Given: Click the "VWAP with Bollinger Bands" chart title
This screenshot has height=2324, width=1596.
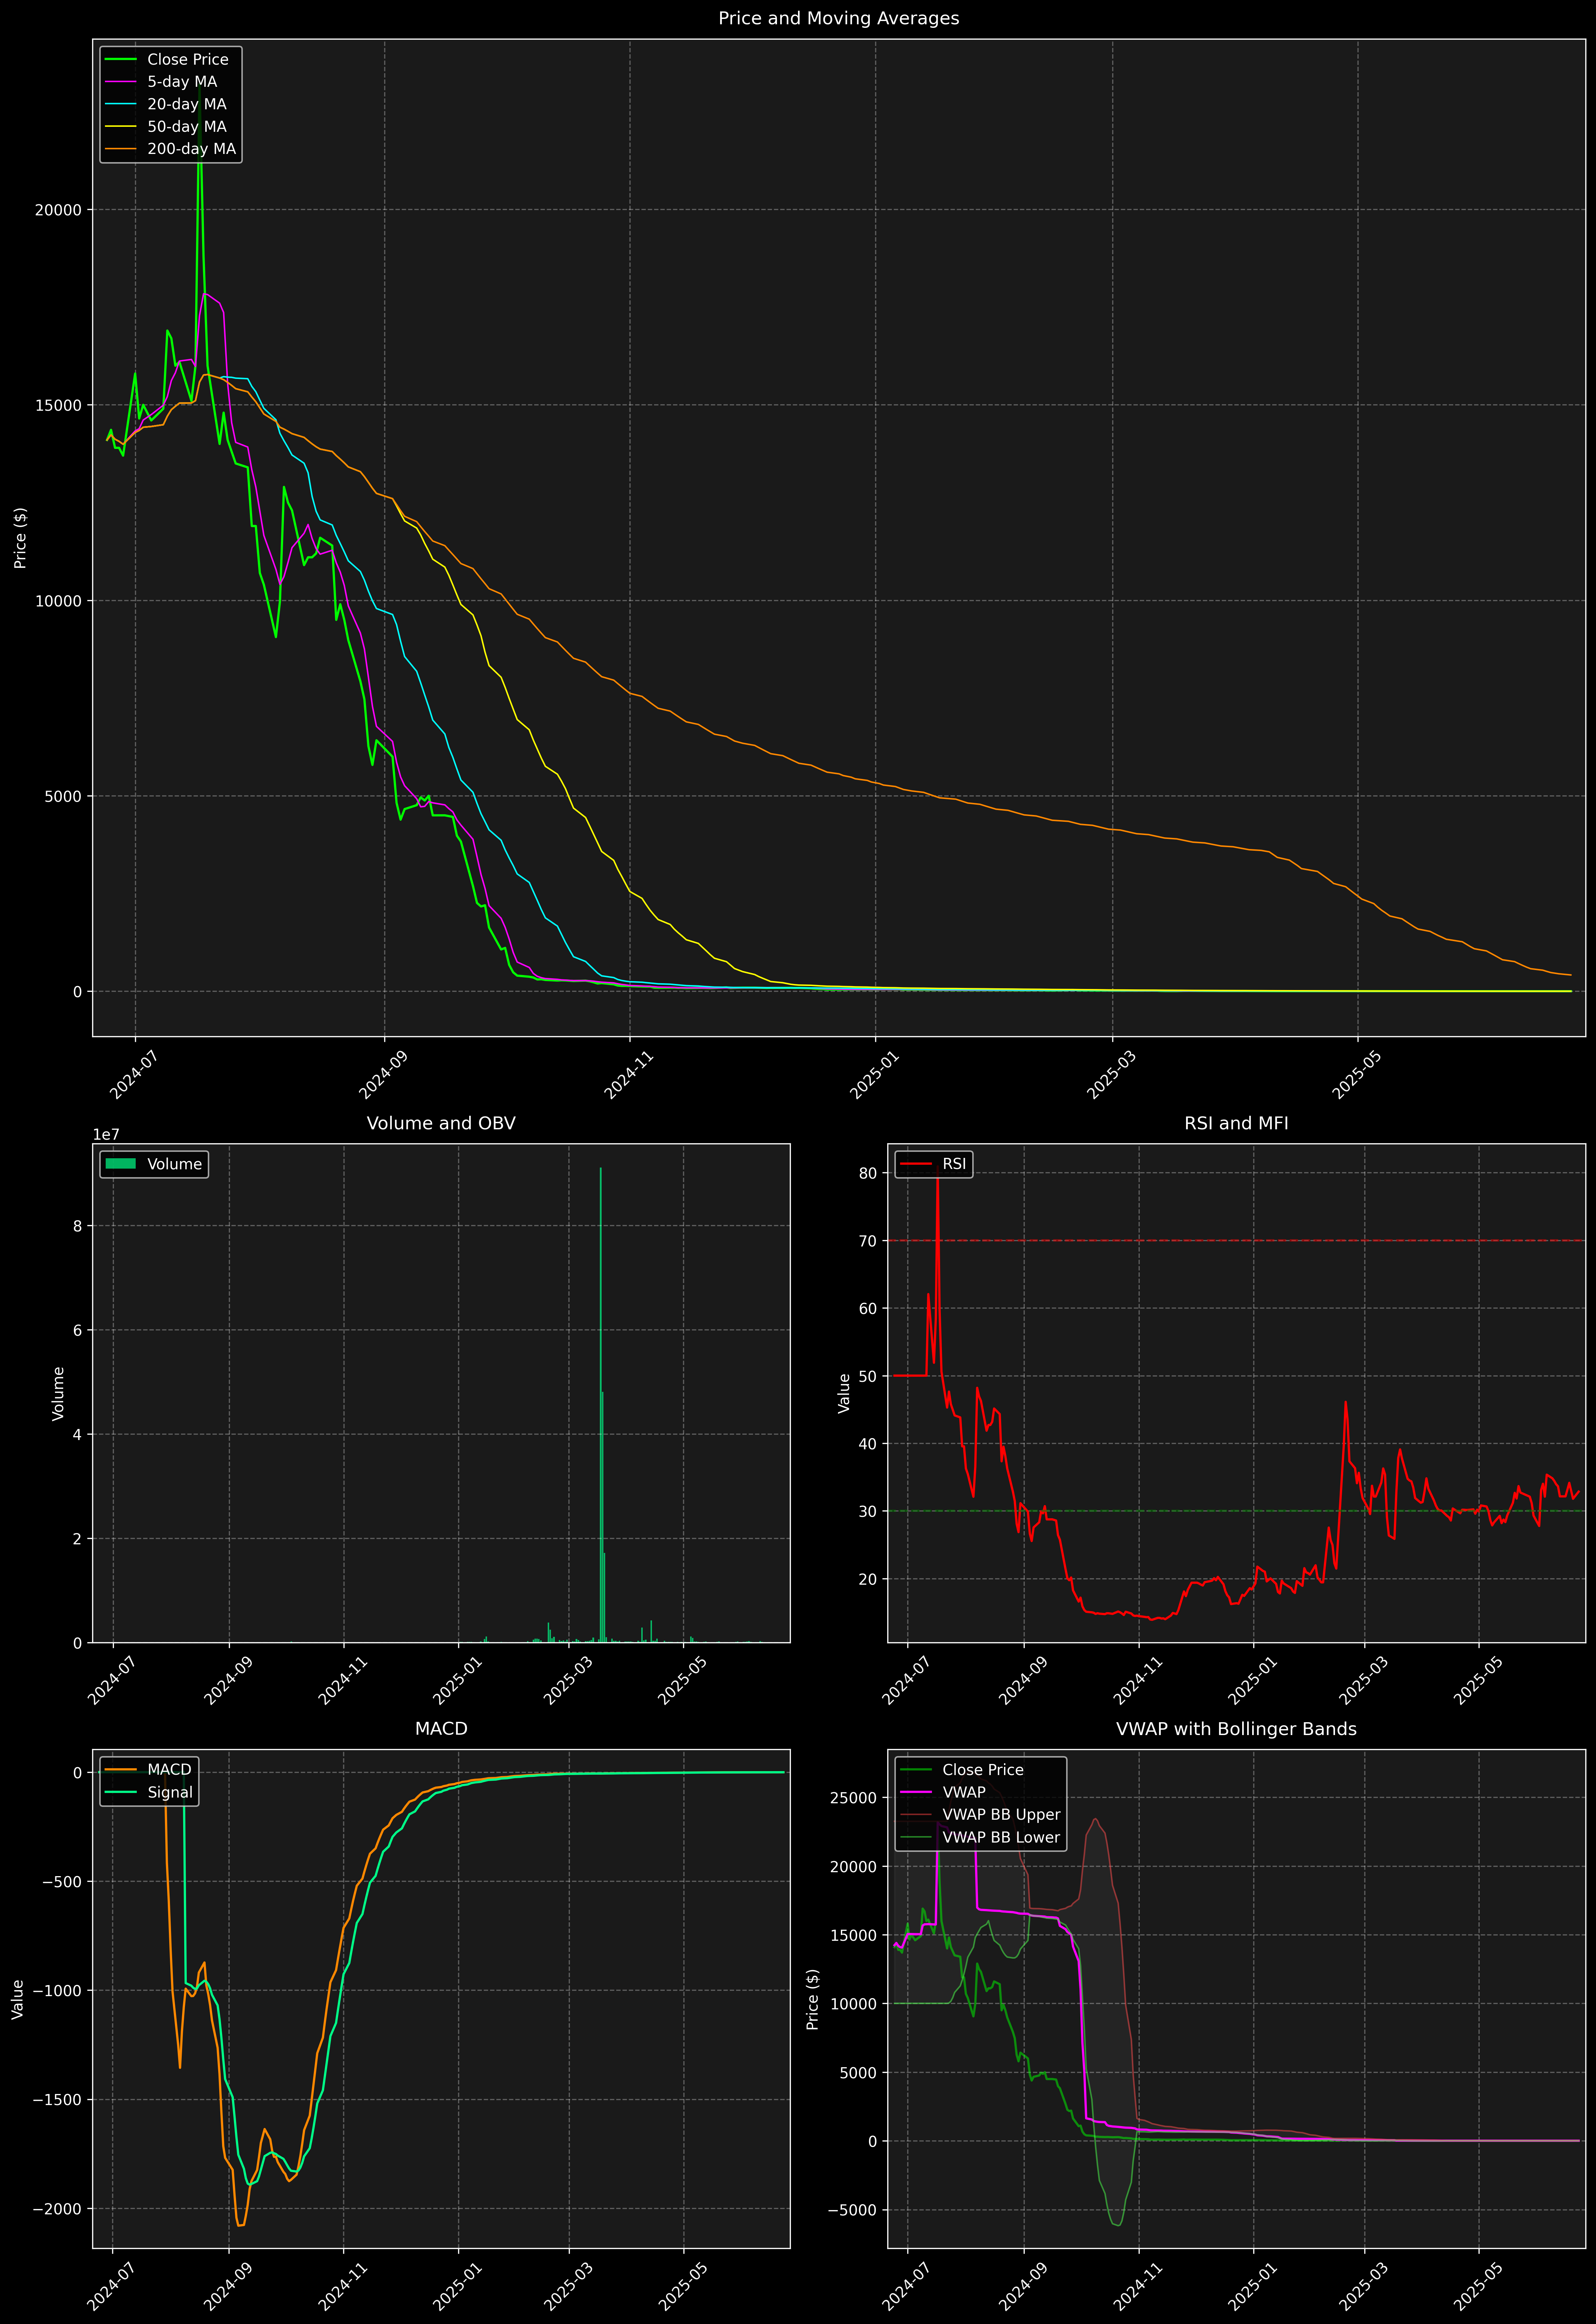Looking at the screenshot, I should [x=1236, y=1729].
